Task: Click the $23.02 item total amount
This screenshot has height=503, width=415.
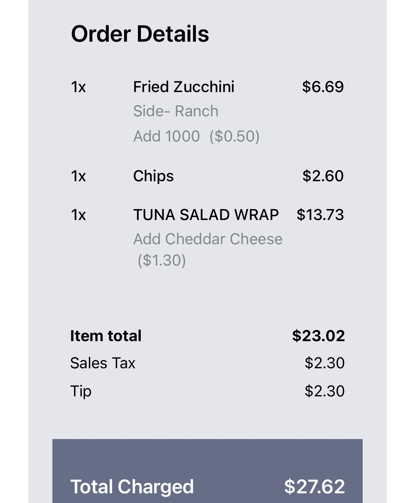Action: point(318,336)
